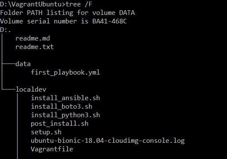Click the branch line beside data folder
Viewport: 227px width, 159px height.
pos(9,64)
